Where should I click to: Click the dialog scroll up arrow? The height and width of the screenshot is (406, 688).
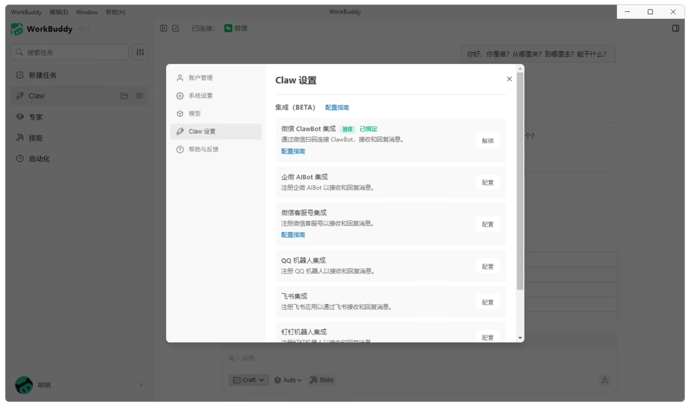(x=520, y=68)
